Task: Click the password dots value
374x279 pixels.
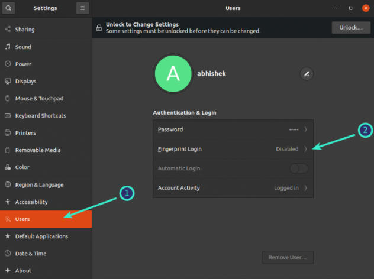Action: [294, 129]
